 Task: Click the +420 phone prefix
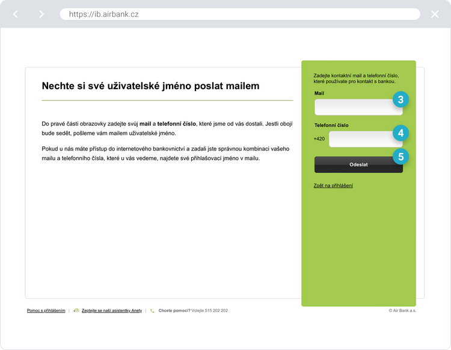coord(319,139)
